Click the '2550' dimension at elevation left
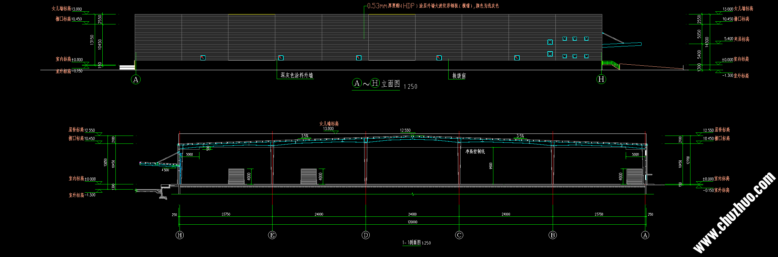The height and width of the screenshot is (257, 778). pos(100,19)
